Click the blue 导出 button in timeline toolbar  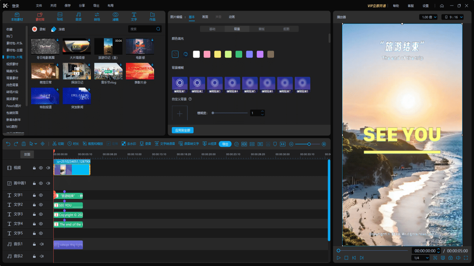click(225, 144)
